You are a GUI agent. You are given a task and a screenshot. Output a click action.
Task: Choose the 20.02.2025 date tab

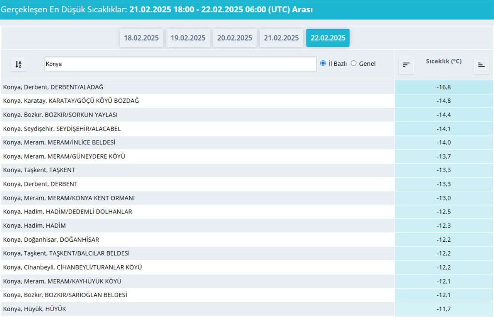(x=235, y=38)
